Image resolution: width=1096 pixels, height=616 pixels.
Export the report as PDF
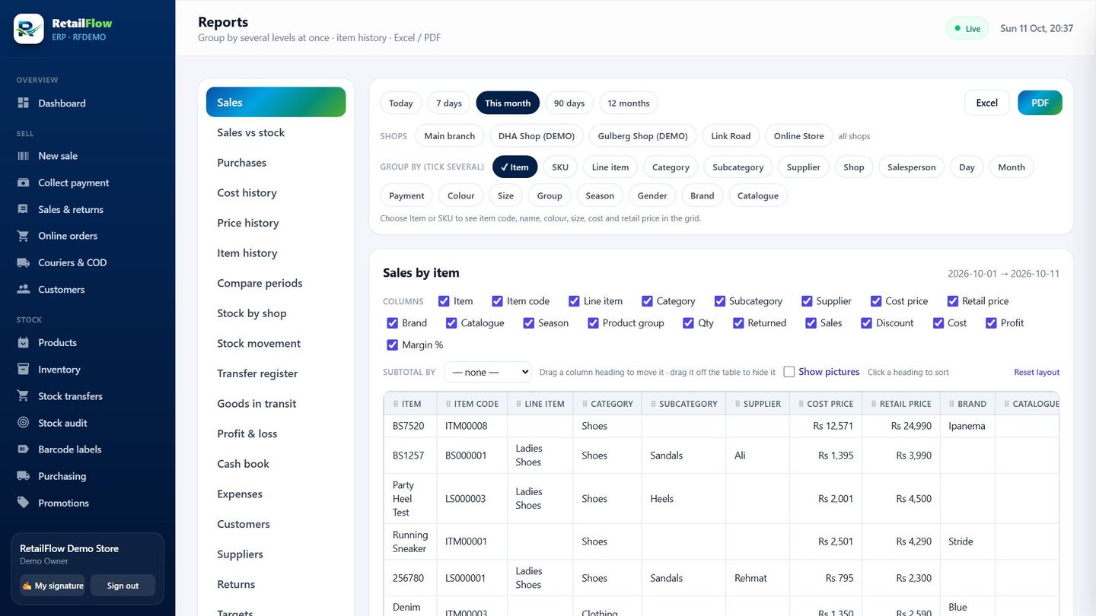click(1040, 103)
